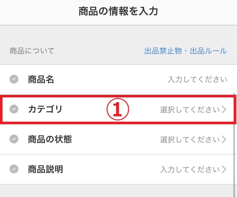Click the red circled number 1 annotation
Viewport: 237px width, 197px height.
(x=118, y=109)
